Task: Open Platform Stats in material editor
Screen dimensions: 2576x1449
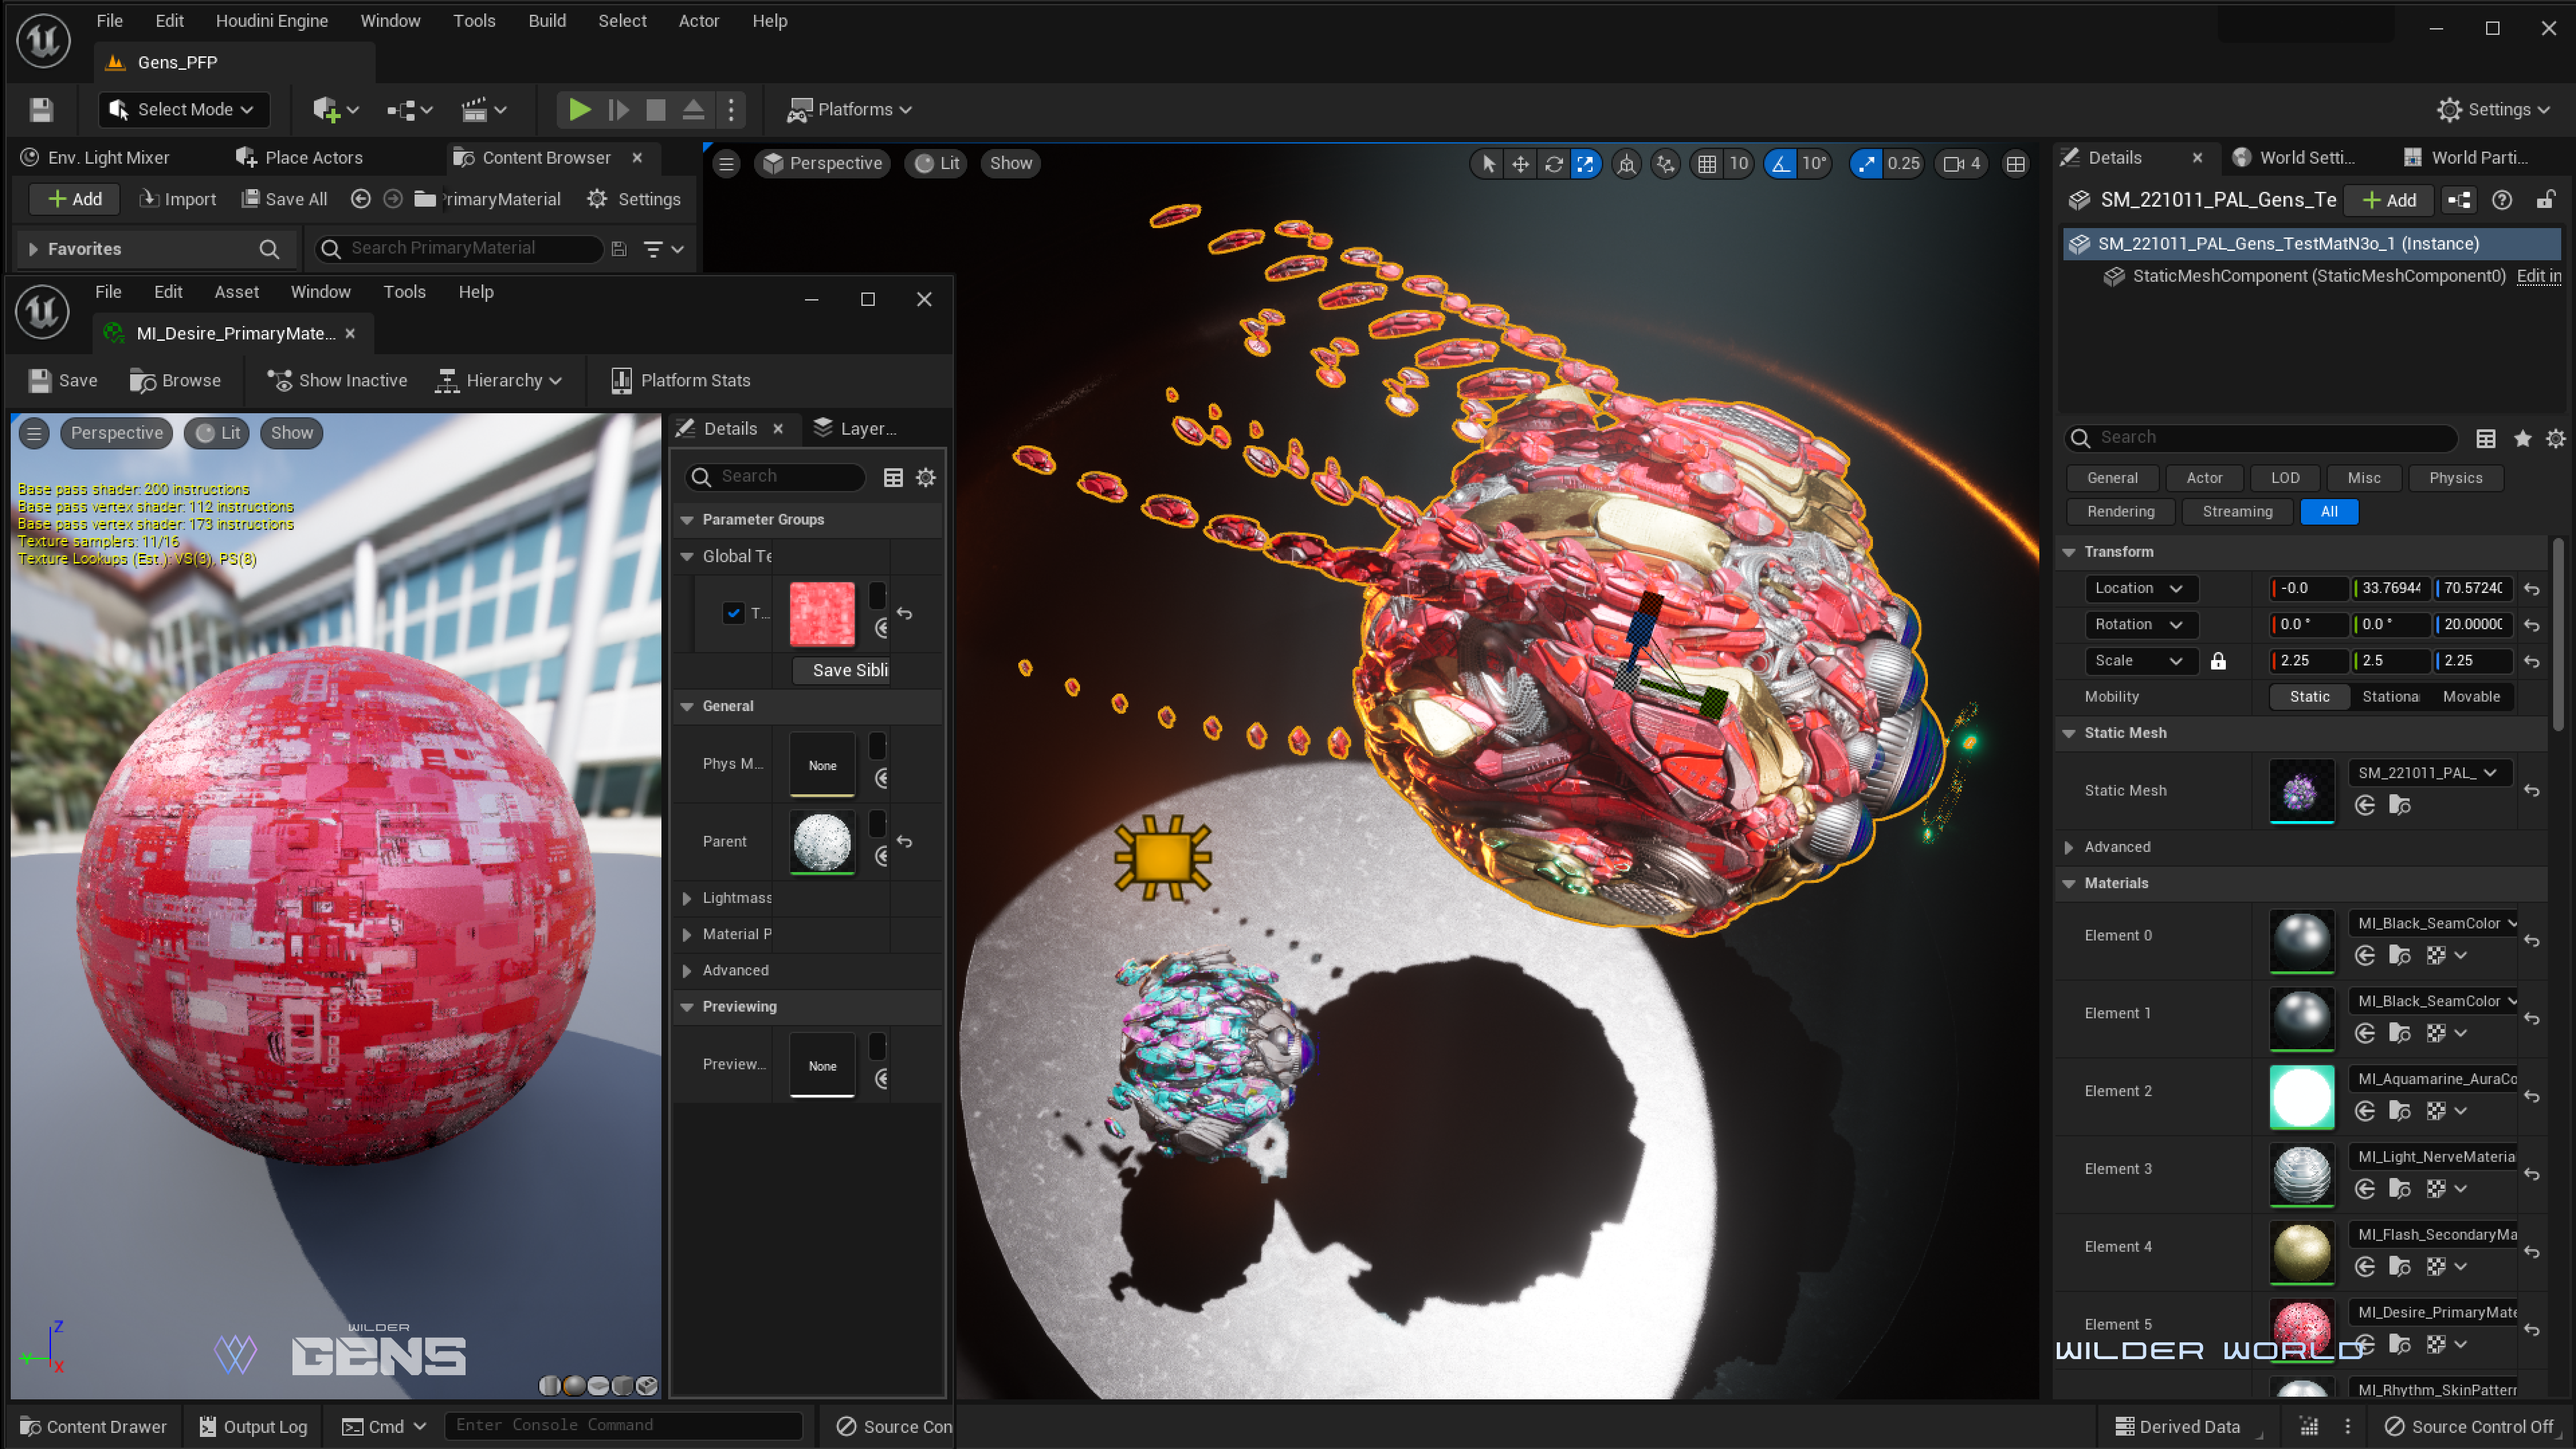Action: click(x=680, y=380)
